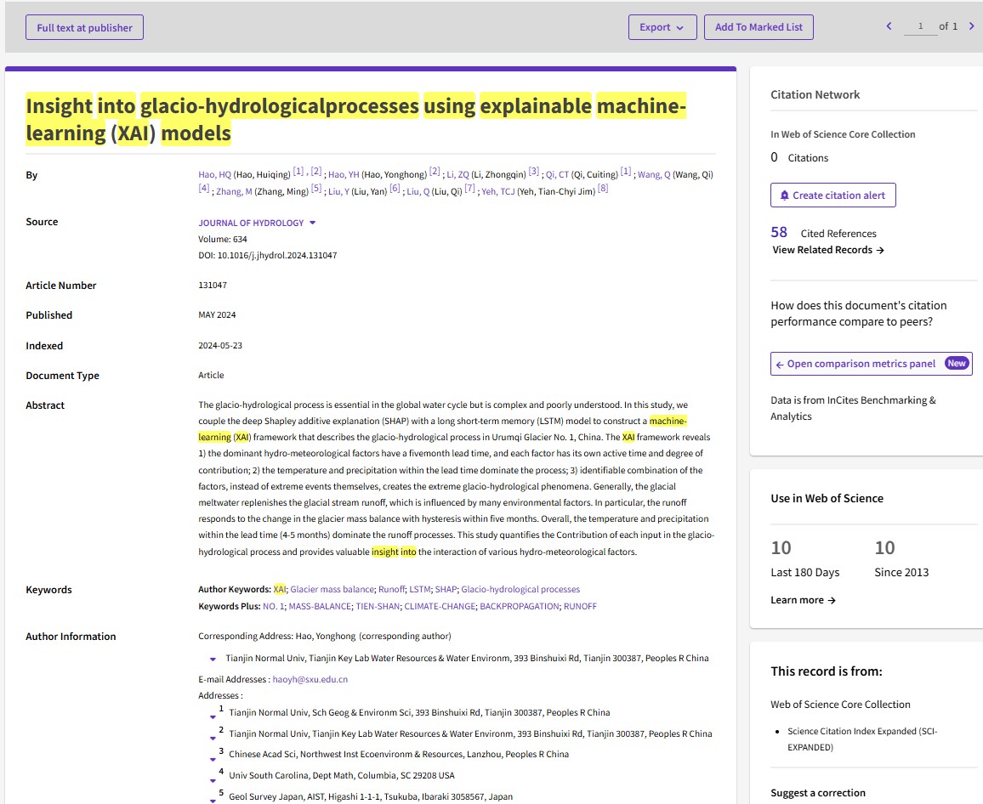
Task: Open author Liu, Y profile
Action: 338,192
